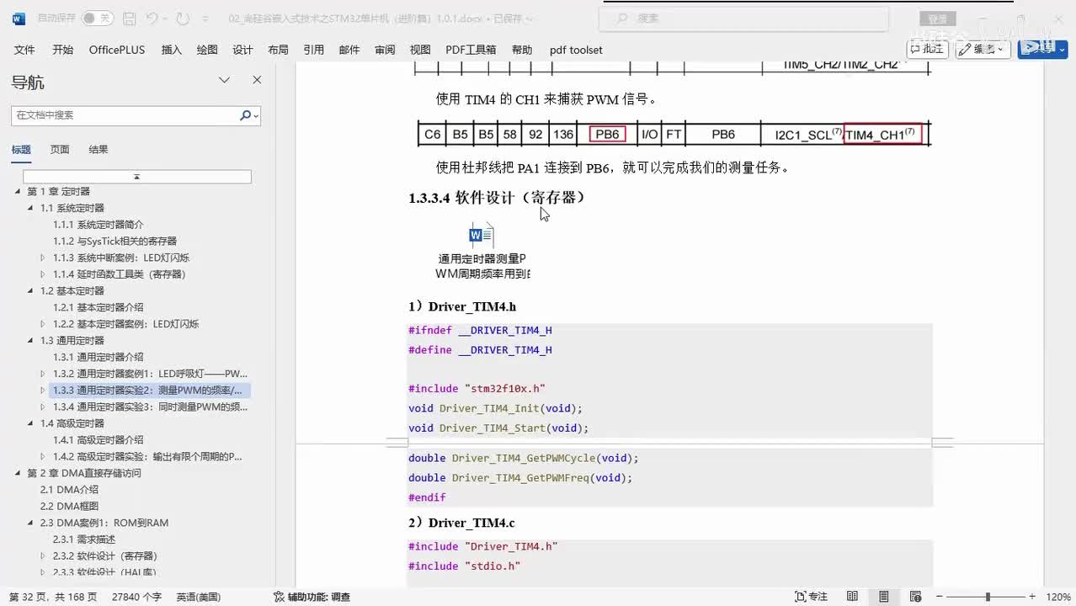1076x606 pixels.
Task: Open the quick access toolbar customize dropdown
Action: pos(206,18)
